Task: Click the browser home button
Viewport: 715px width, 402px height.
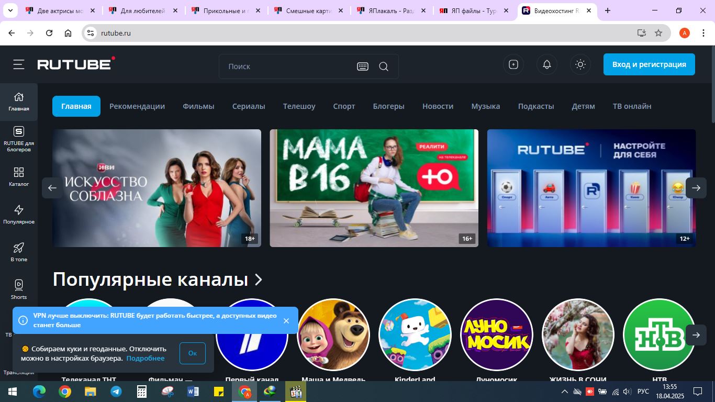Action: click(68, 33)
